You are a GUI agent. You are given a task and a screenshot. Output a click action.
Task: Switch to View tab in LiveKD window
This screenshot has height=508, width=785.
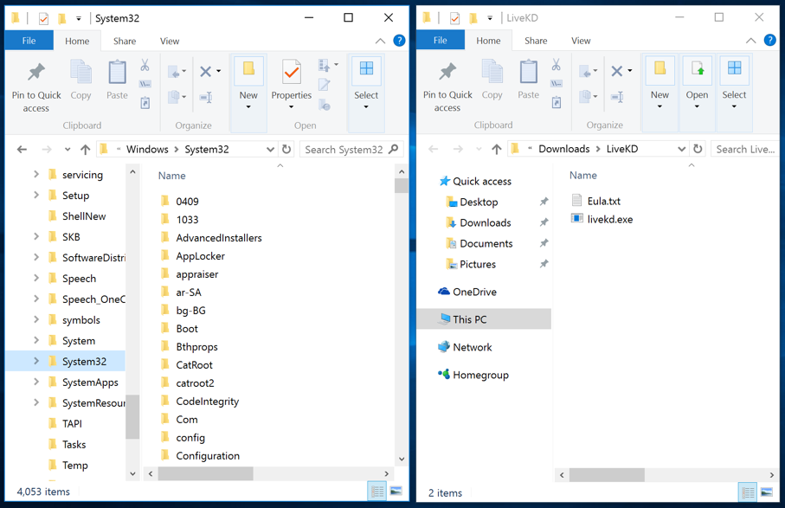[x=581, y=41]
